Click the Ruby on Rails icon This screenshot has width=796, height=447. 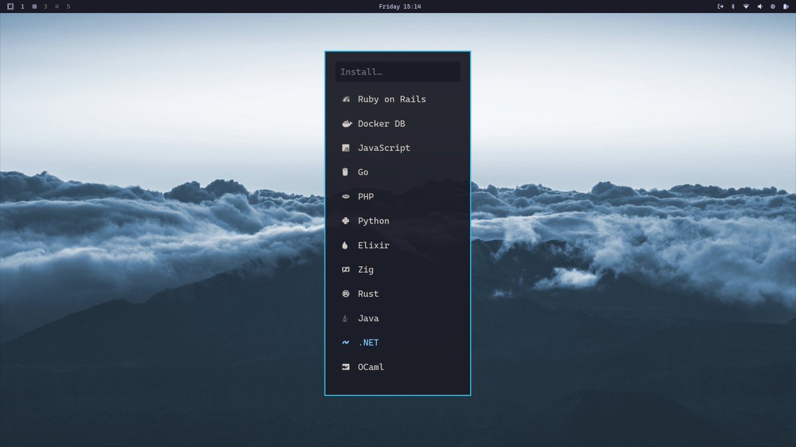(x=346, y=99)
